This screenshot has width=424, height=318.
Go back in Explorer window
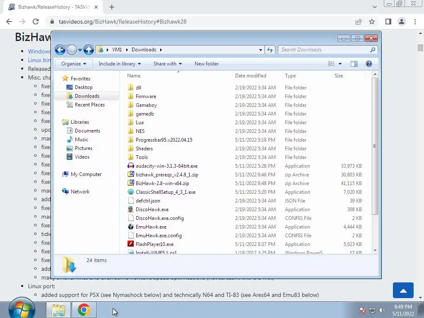60,50
